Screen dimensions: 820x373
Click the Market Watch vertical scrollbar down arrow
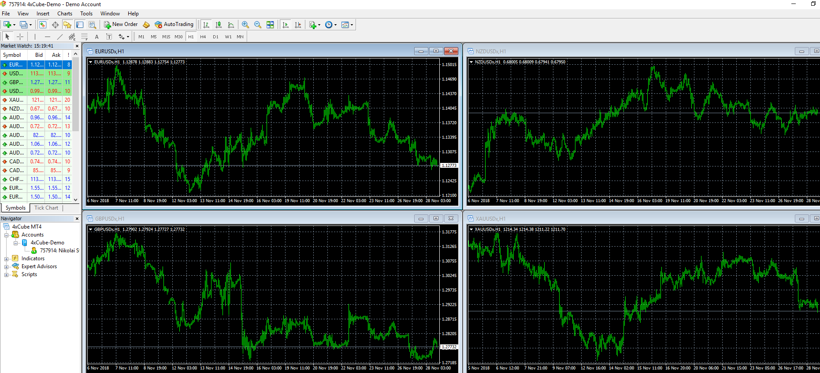tap(76, 199)
